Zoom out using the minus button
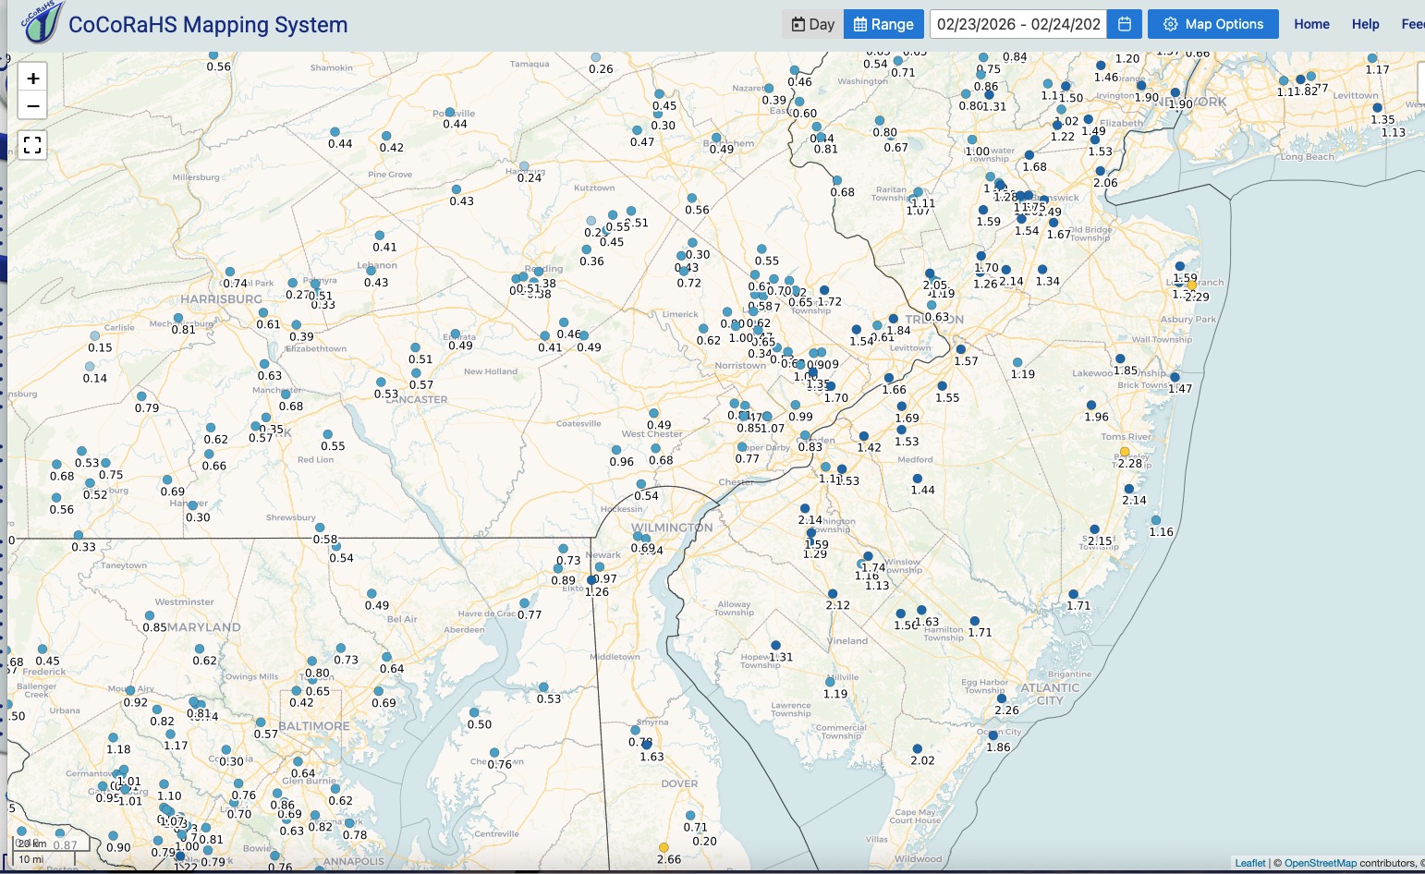Image resolution: width=1425 pixels, height=874 pixels. (x=32, y=105)
